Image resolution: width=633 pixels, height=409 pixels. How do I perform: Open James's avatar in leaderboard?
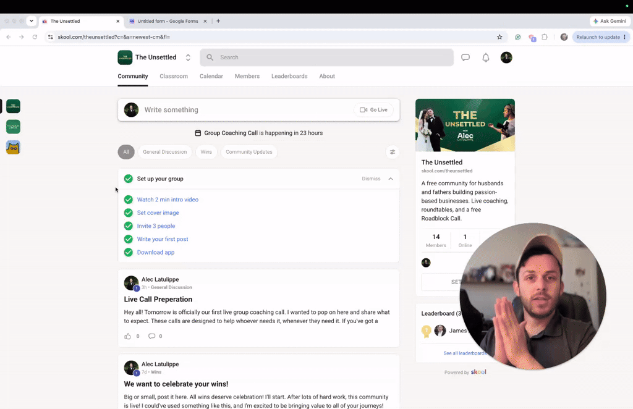(x=440, y=331)
